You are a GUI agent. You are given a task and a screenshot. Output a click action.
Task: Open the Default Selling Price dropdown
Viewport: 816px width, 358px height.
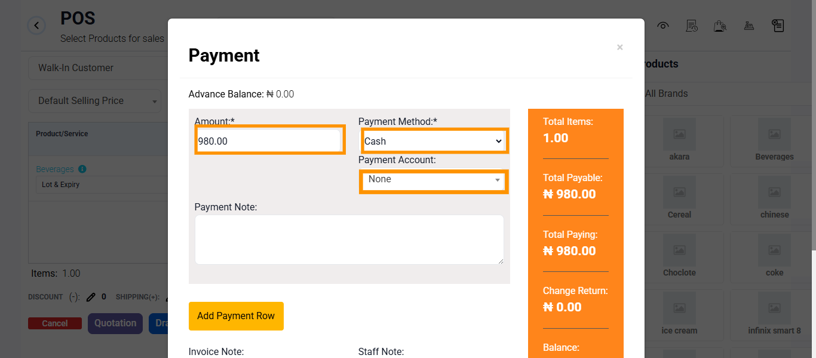click(94, 101)
